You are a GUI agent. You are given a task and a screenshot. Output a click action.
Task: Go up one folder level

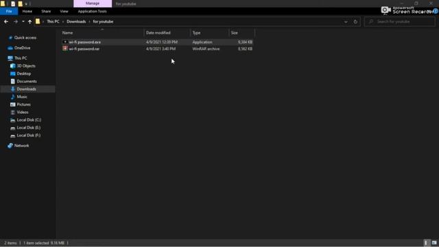click(x=29, y=21)
